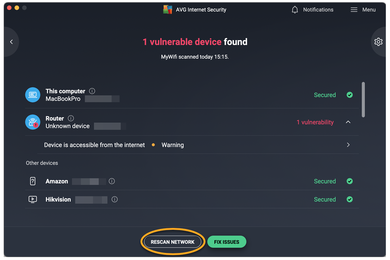Collapse the Router vulnerability section
The image size is (390, 260).
[348, 122]
